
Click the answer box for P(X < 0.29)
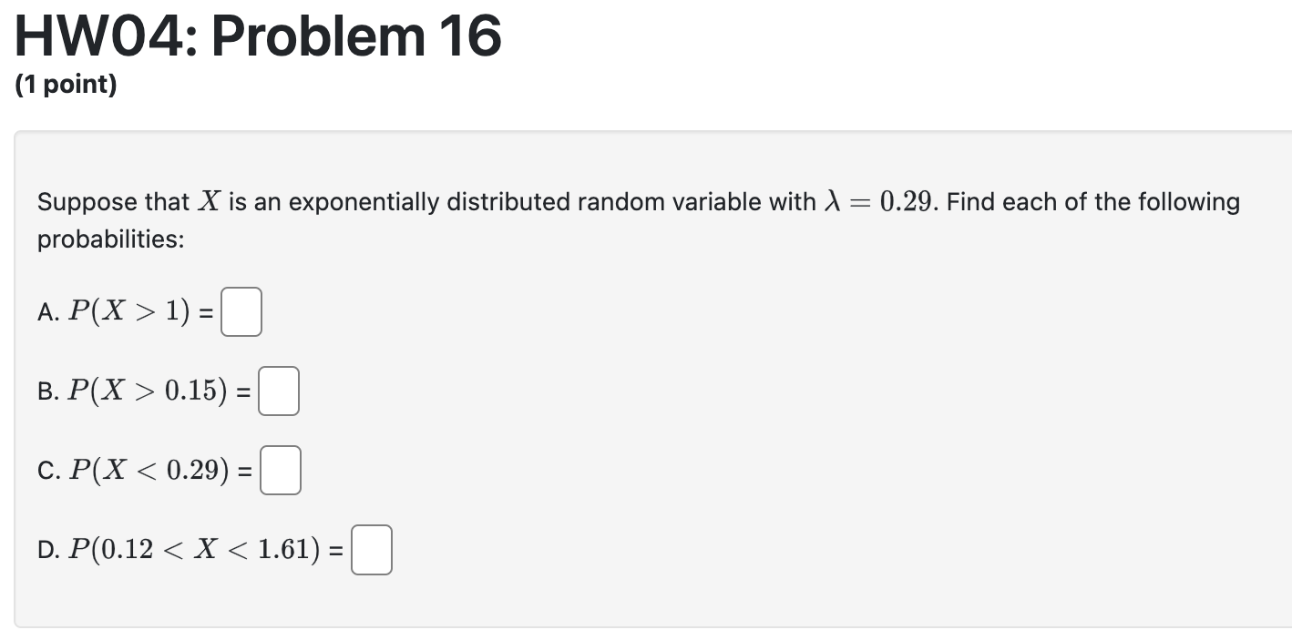[x=280, y=470]
